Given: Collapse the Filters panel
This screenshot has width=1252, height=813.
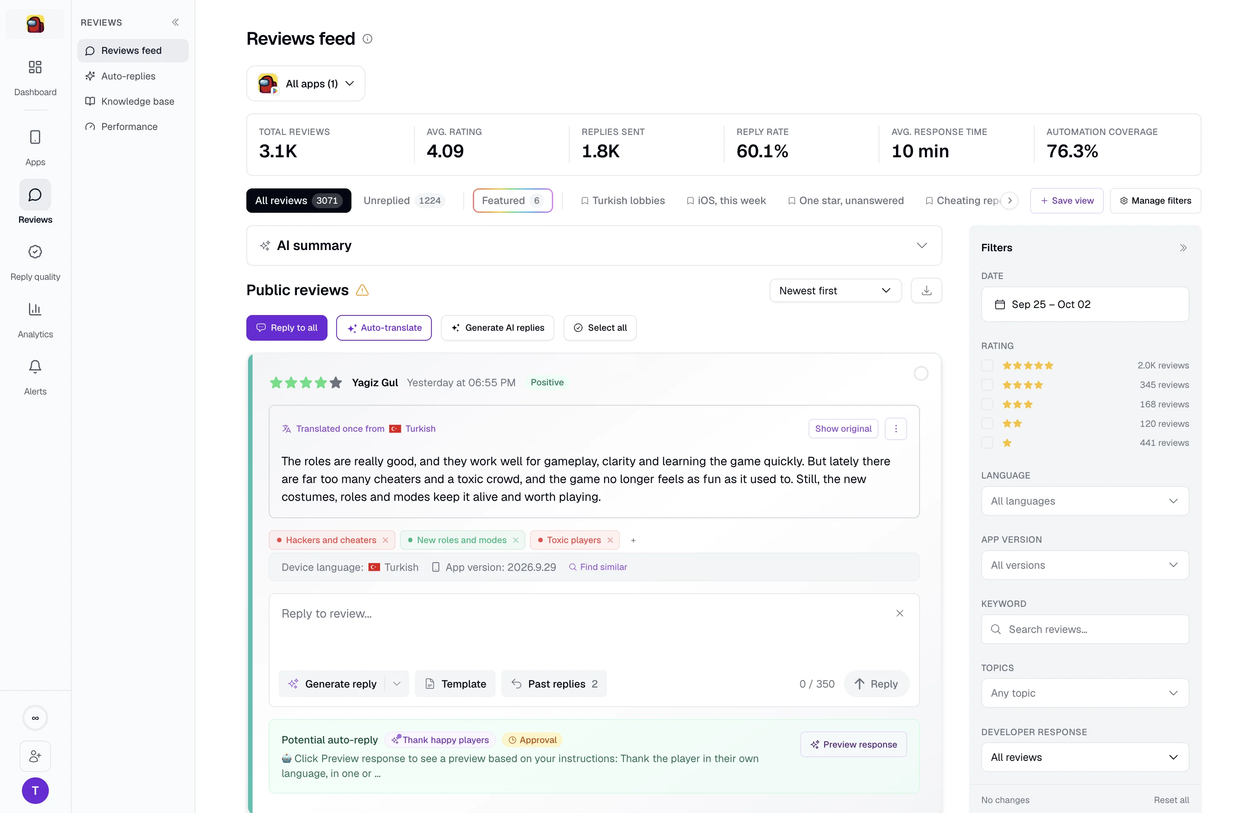Looking at the screenshot, I should point(1182,248).
